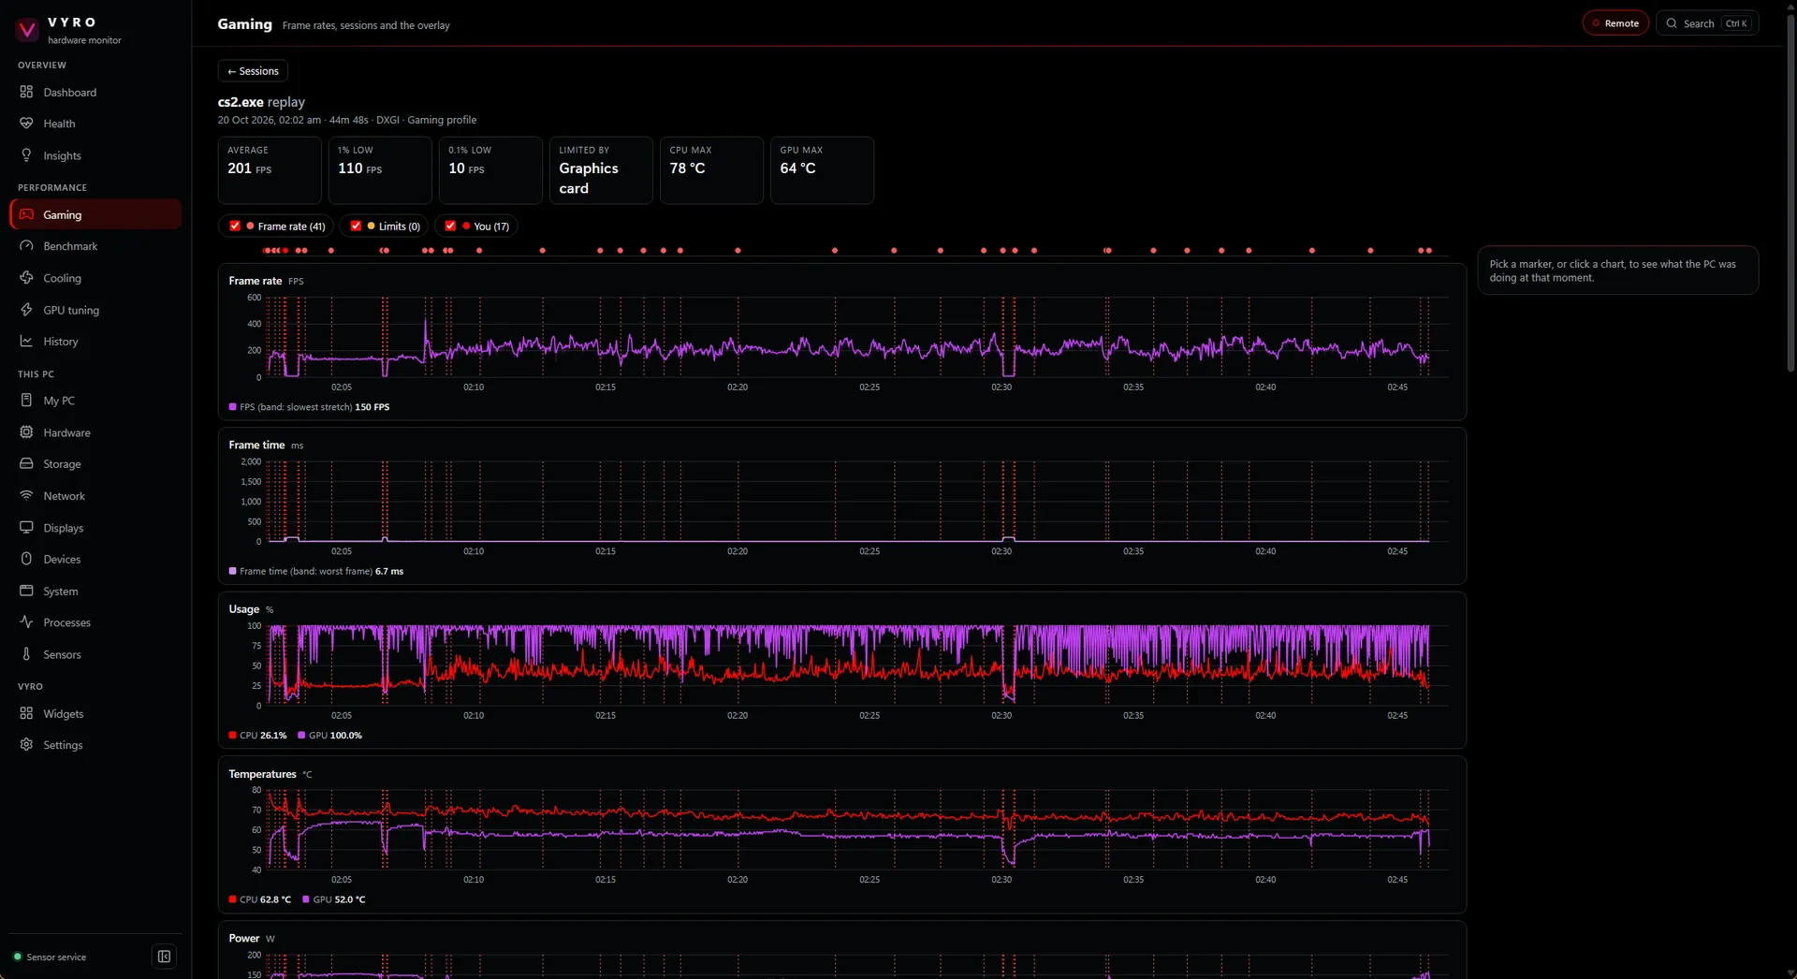Open the Devices page
This screenshot has width=1797, height=979.
95,560
